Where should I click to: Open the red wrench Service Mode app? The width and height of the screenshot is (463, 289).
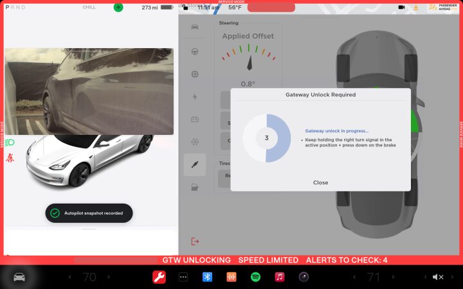click(159, 277)
